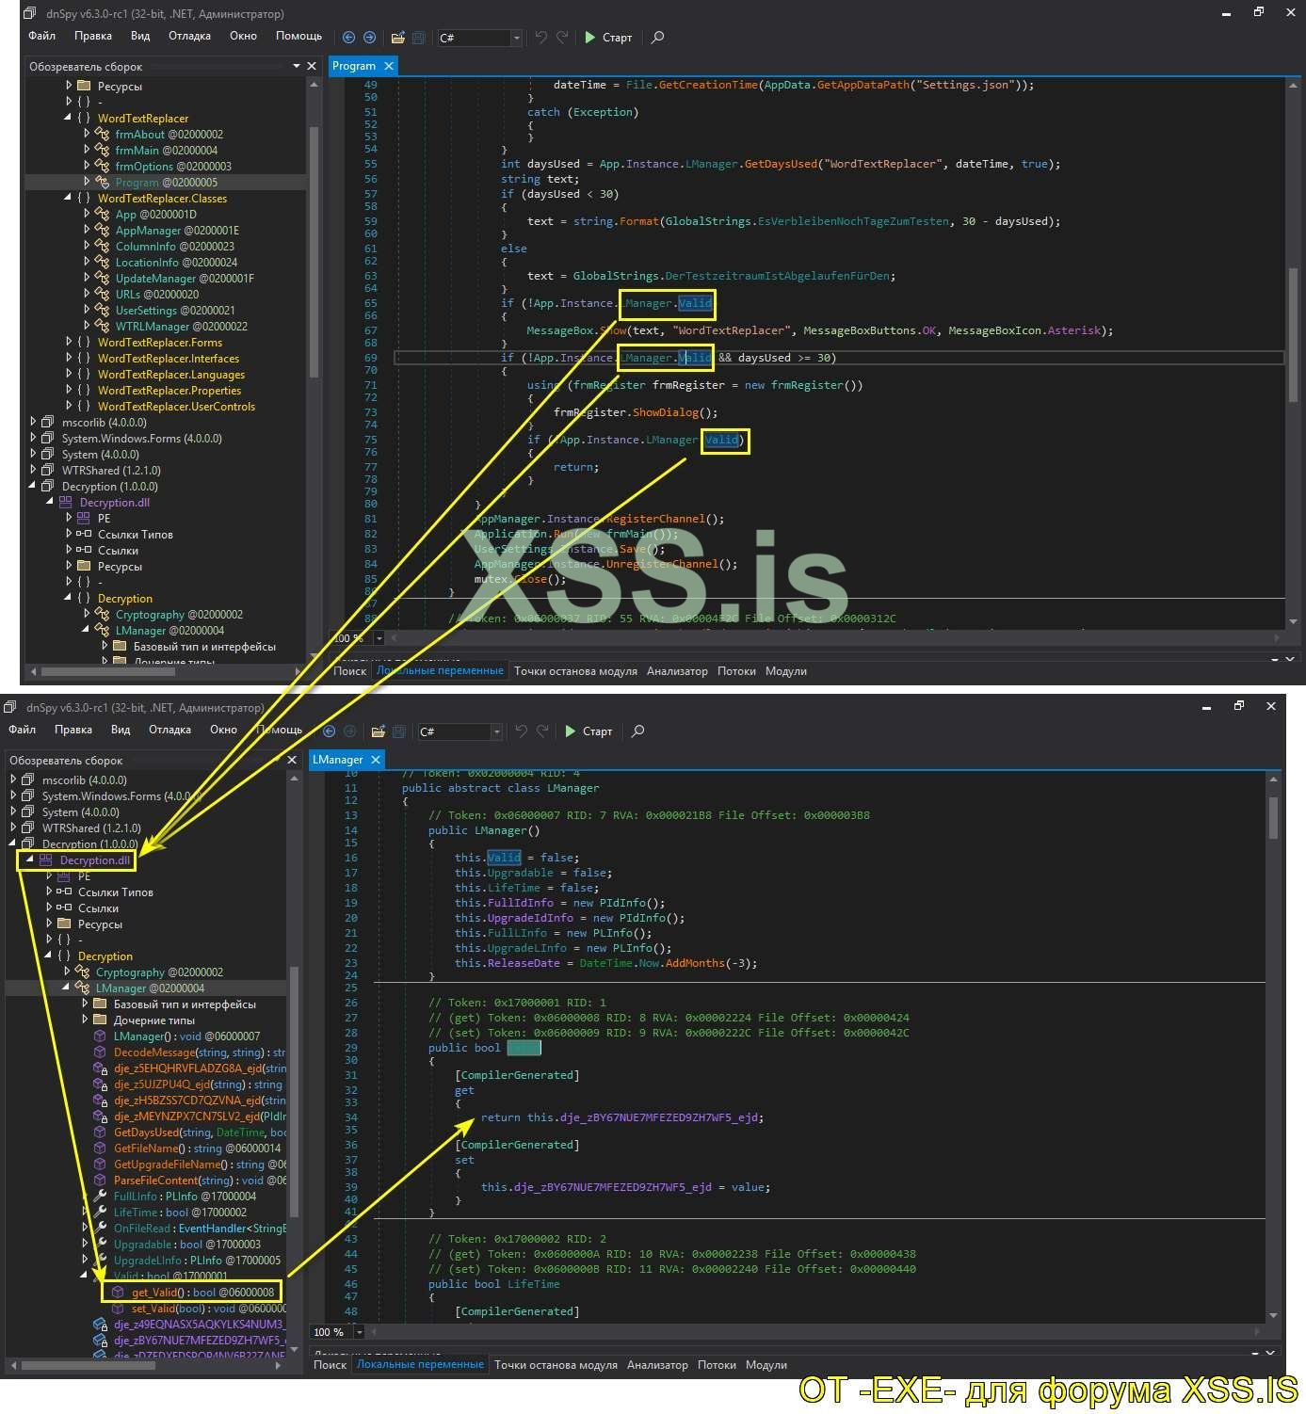The width and height of the screenshot is (1306, 1414).
Task: Expand Дочерние типы node in lower tree
Action: point(85,1020)
